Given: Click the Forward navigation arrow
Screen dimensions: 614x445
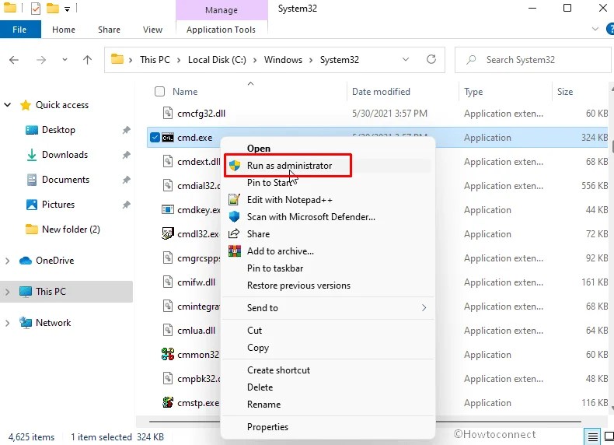Looking at the screenshot, I should click(41, 60).
